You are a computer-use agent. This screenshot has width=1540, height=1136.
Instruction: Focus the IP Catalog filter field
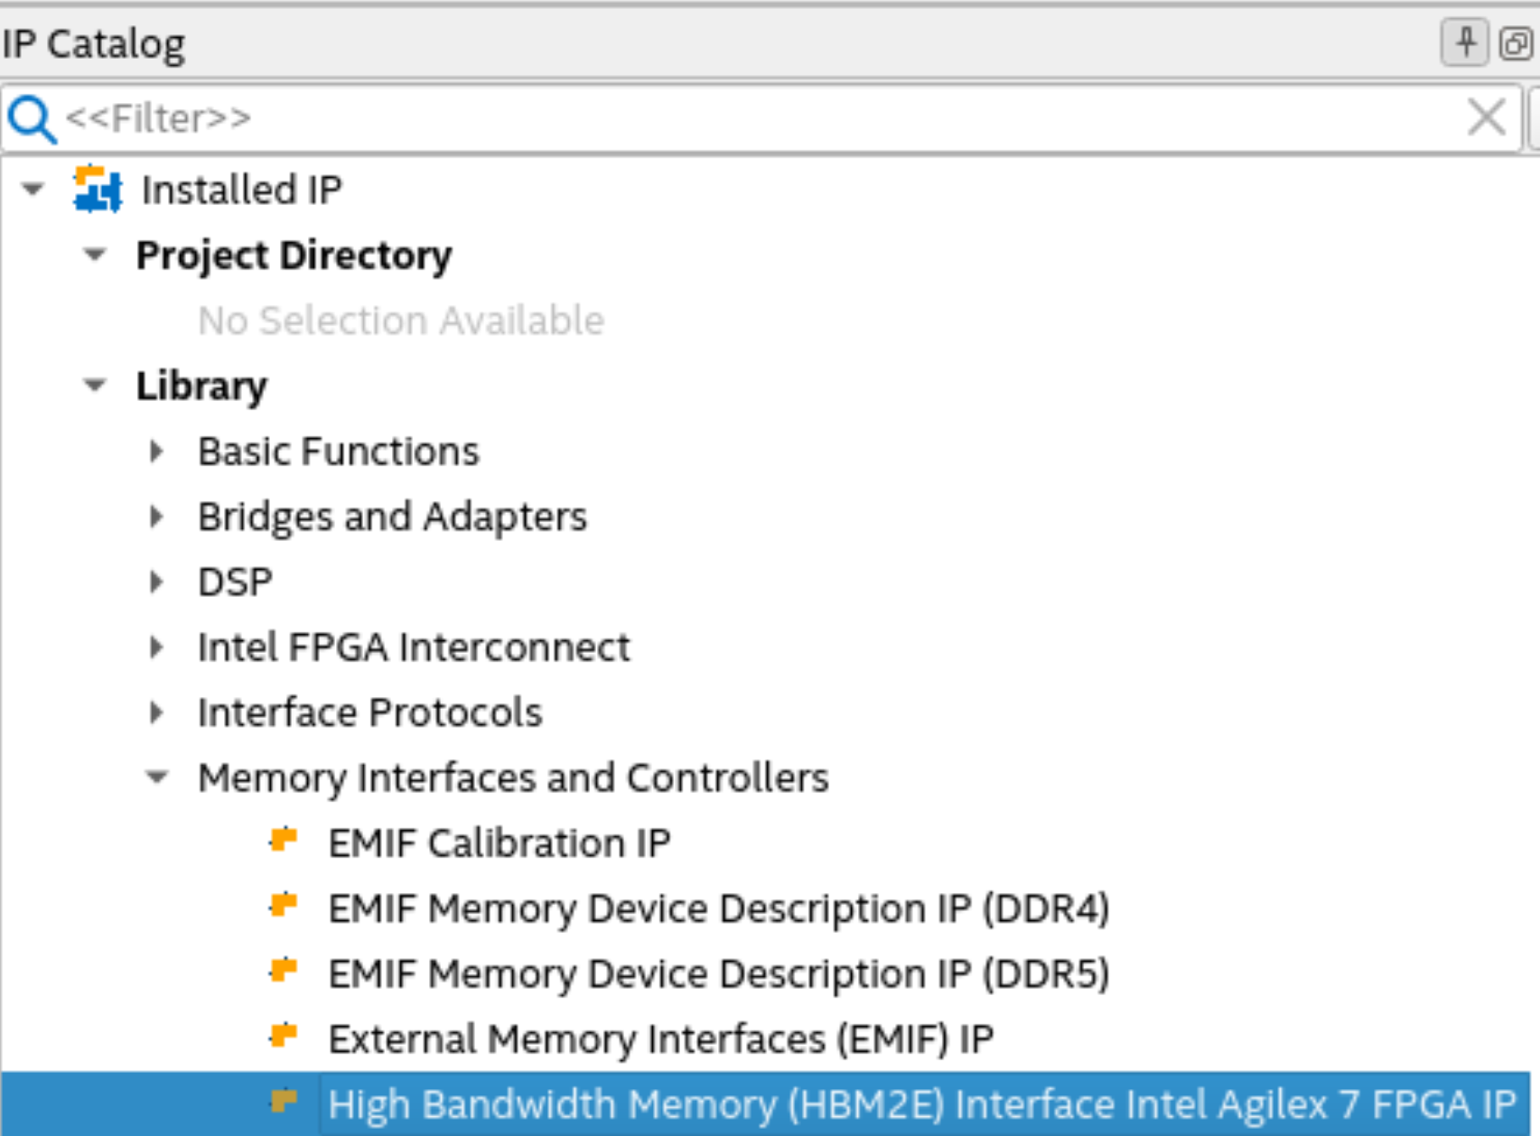click(x=723, y=118)
